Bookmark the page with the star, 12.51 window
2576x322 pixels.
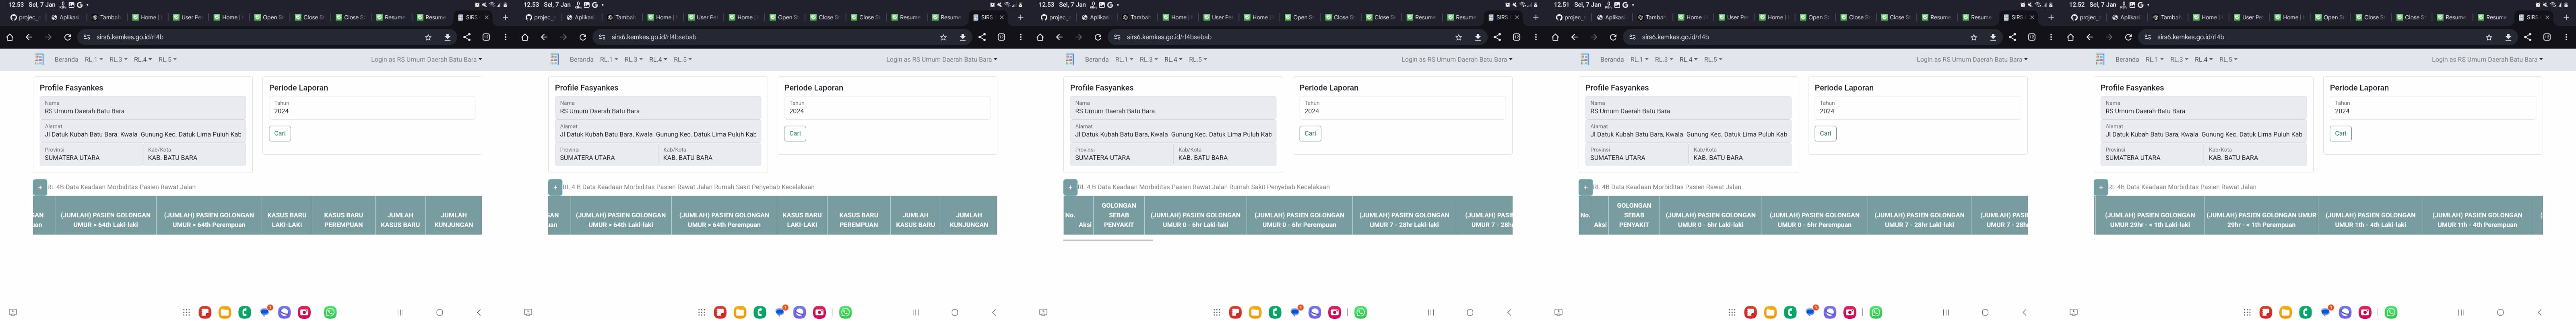pos(1973,37)
